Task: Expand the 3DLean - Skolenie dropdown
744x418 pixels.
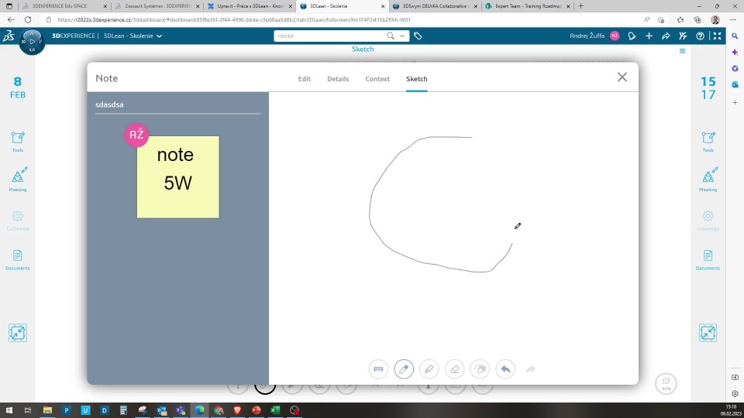Action: coord(160,36)
